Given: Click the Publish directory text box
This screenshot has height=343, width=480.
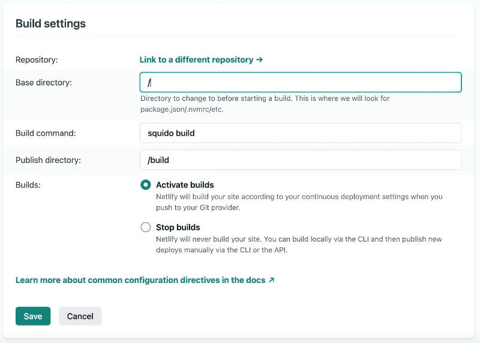Looking at the screenshot, I should click(300, 160).
